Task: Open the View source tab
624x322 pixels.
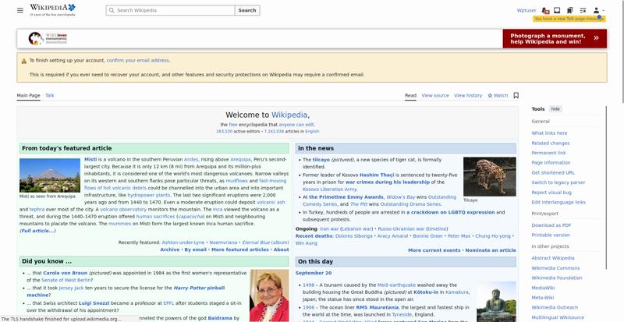Action: point(435,96)
